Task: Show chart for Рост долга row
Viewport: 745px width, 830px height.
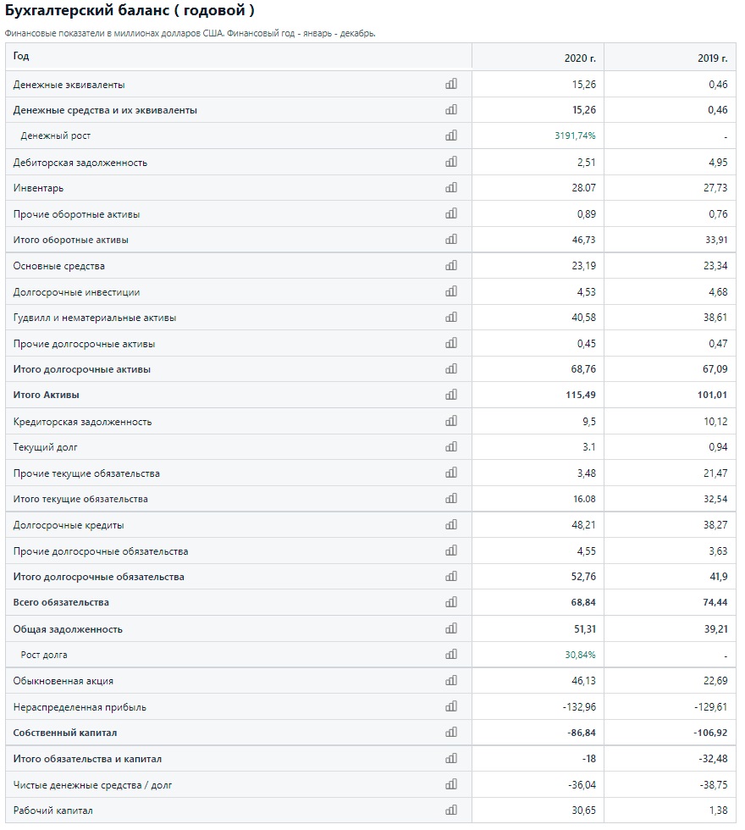Action: pos(450,654)
